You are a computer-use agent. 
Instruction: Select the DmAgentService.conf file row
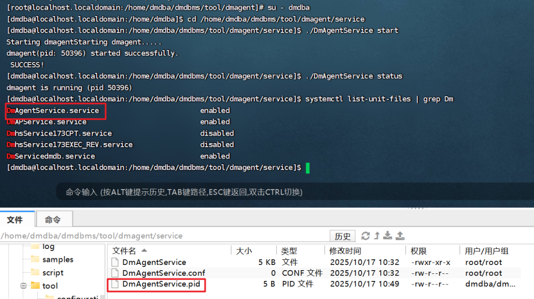tap(314, 273)
